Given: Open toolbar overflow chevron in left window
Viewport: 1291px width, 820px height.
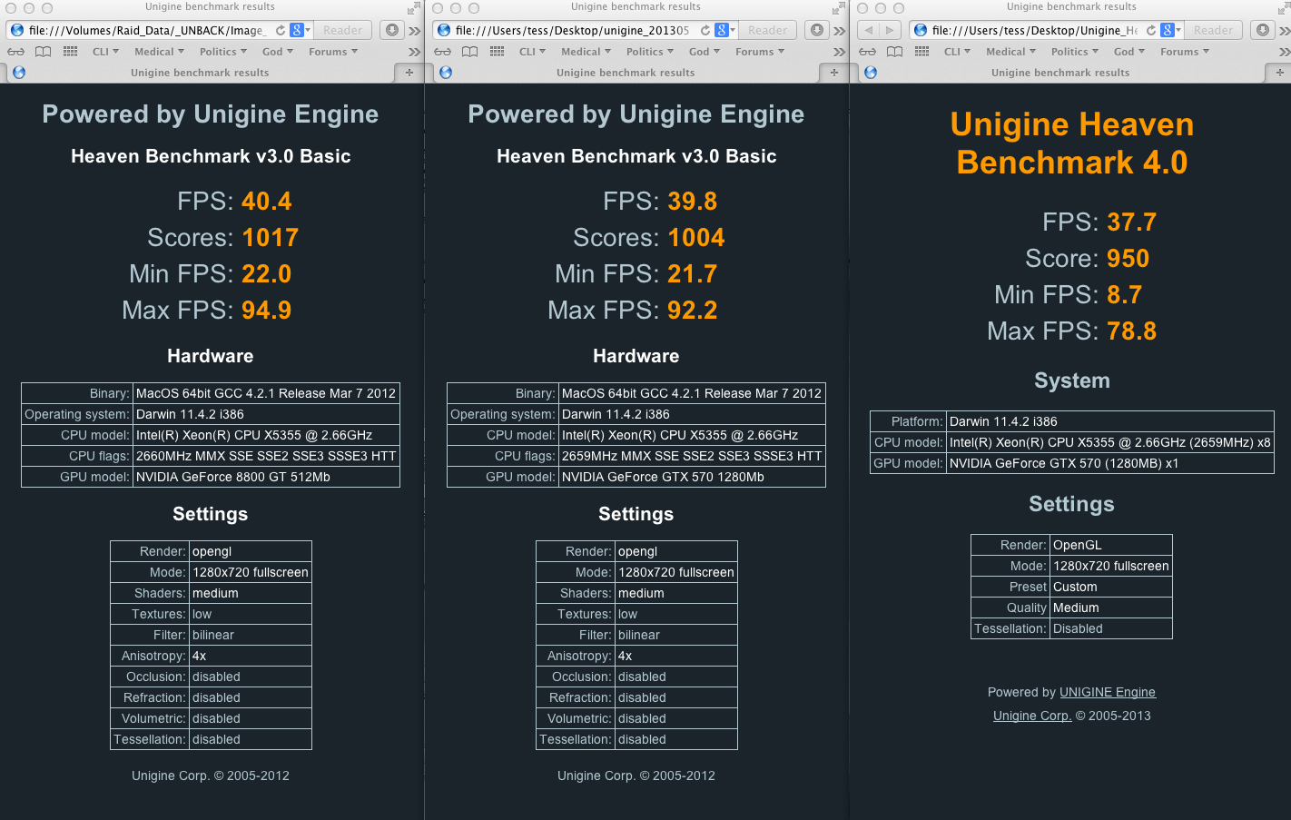Looking at the screenshot, I should point(415,31).
